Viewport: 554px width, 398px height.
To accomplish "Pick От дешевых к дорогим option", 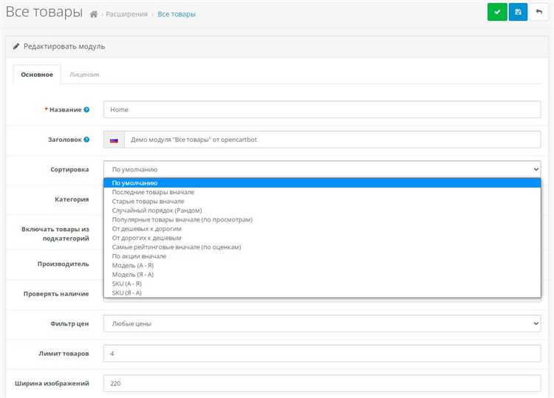I will (x=322, y=229).
